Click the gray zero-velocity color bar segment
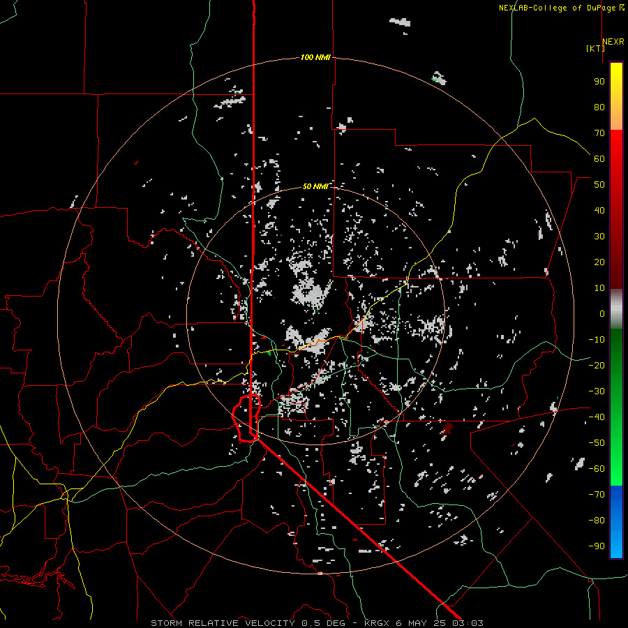The width and height of the screenshot is (628, 628). tap(616, 309)
